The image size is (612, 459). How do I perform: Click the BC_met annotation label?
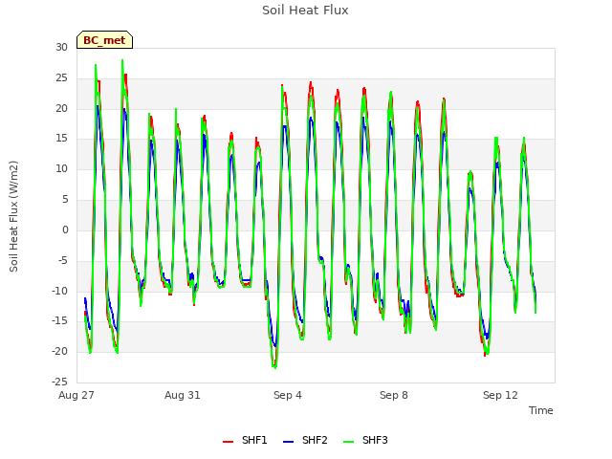(104, 40)
